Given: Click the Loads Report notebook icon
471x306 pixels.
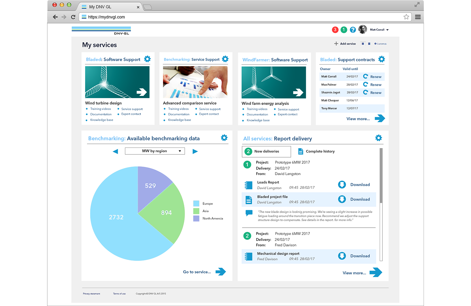Looking at the screenshot, I should pyautogui.click(x=248, y=185).
